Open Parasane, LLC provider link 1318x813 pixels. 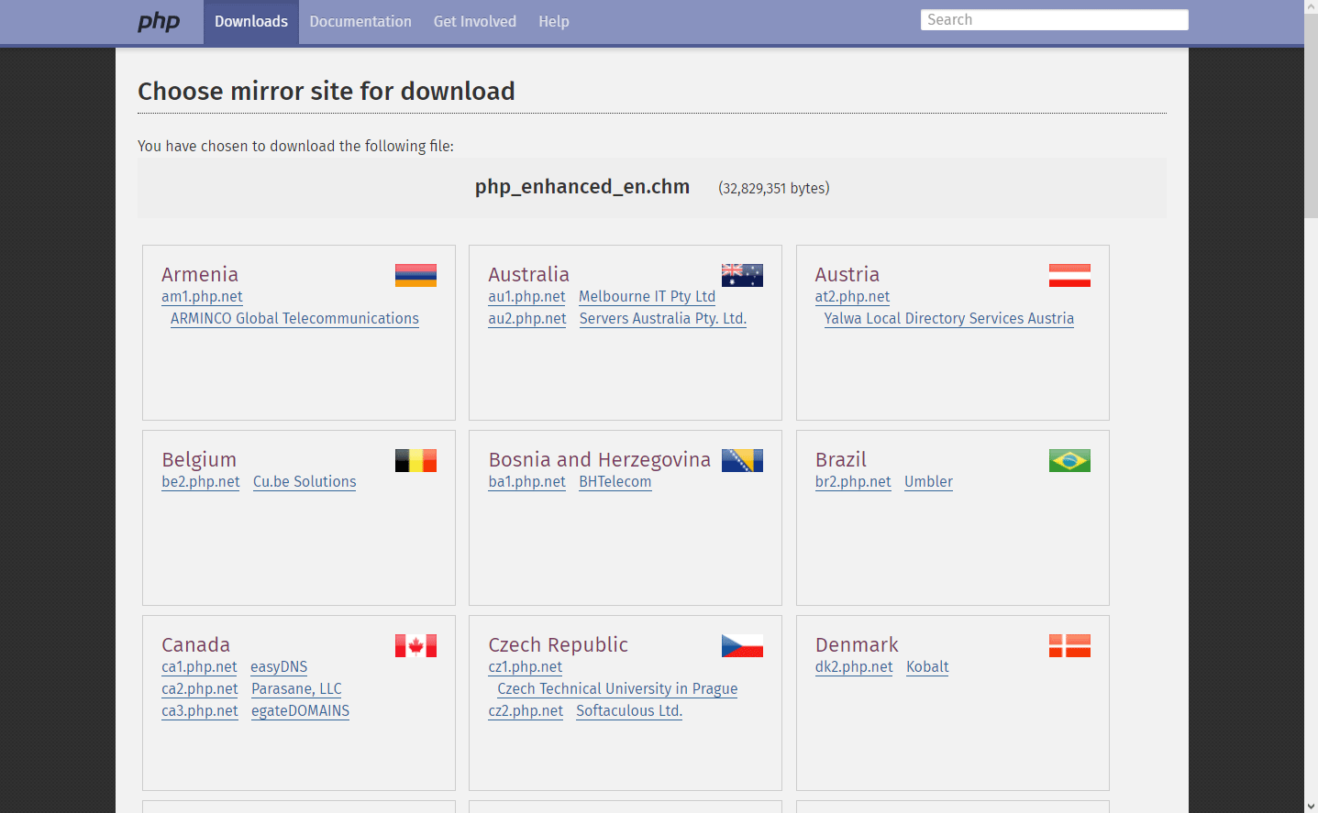[296, 689]
